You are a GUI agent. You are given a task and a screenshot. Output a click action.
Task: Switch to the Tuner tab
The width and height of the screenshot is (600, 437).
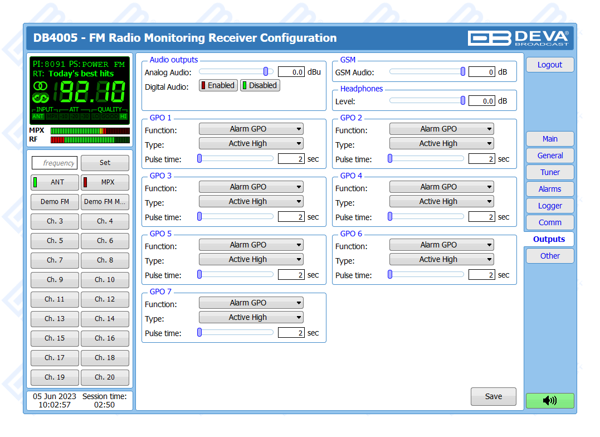tap(549, 172)
